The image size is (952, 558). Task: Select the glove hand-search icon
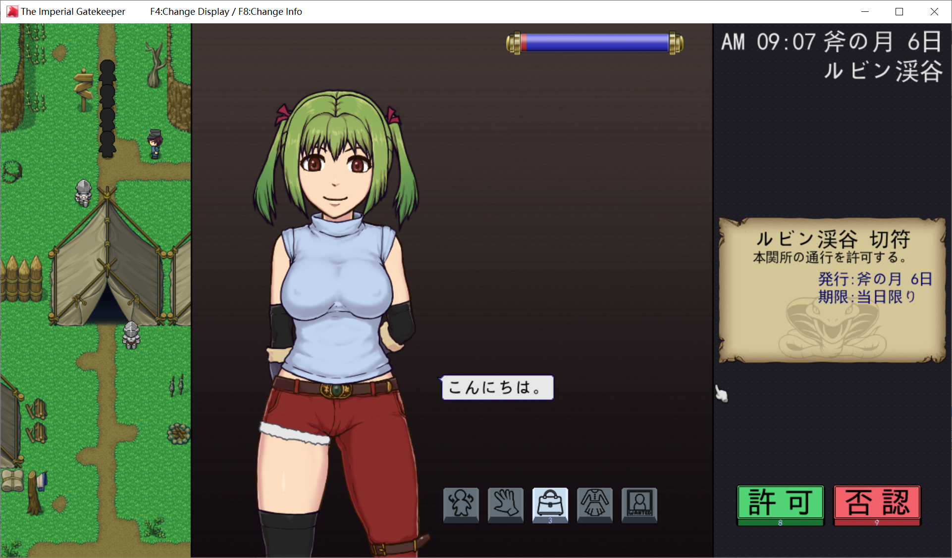[x=506, y=505]
